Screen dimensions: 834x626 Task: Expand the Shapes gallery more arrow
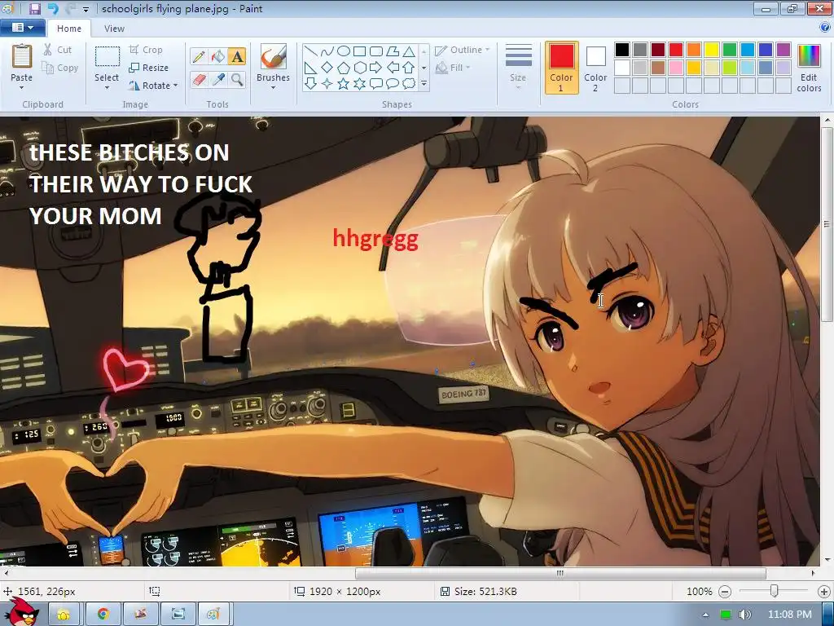pos(424,84)
